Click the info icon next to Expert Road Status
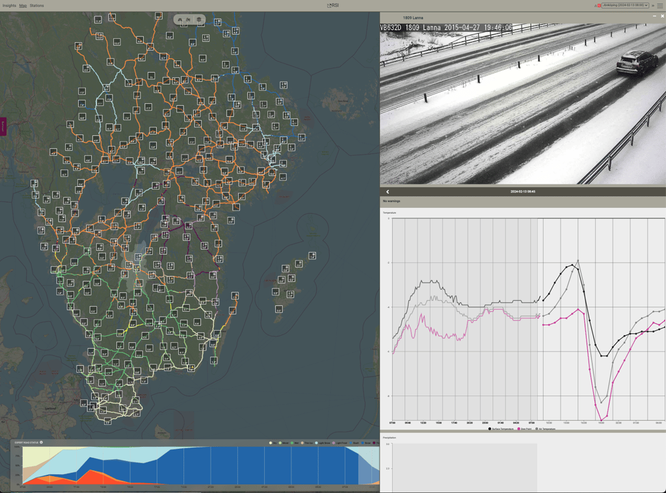 (41, 442)
